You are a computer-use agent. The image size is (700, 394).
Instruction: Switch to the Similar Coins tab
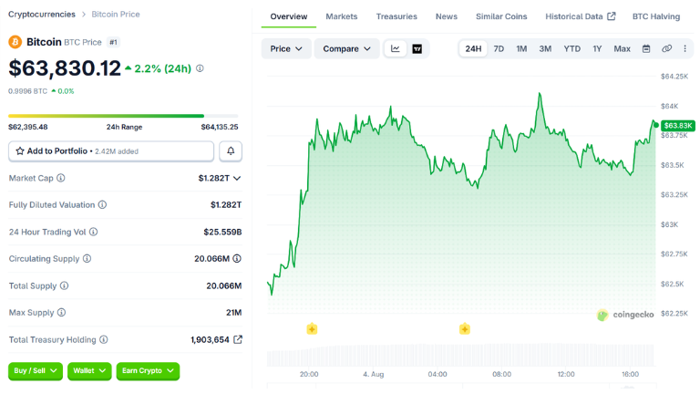click(501, 16)
